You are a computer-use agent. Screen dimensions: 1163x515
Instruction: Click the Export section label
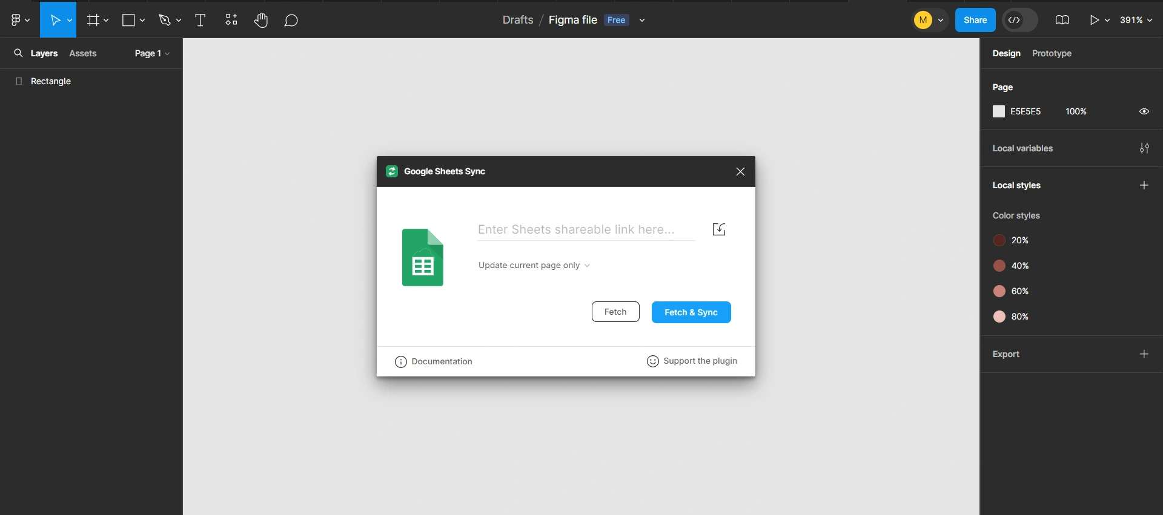1006,354
